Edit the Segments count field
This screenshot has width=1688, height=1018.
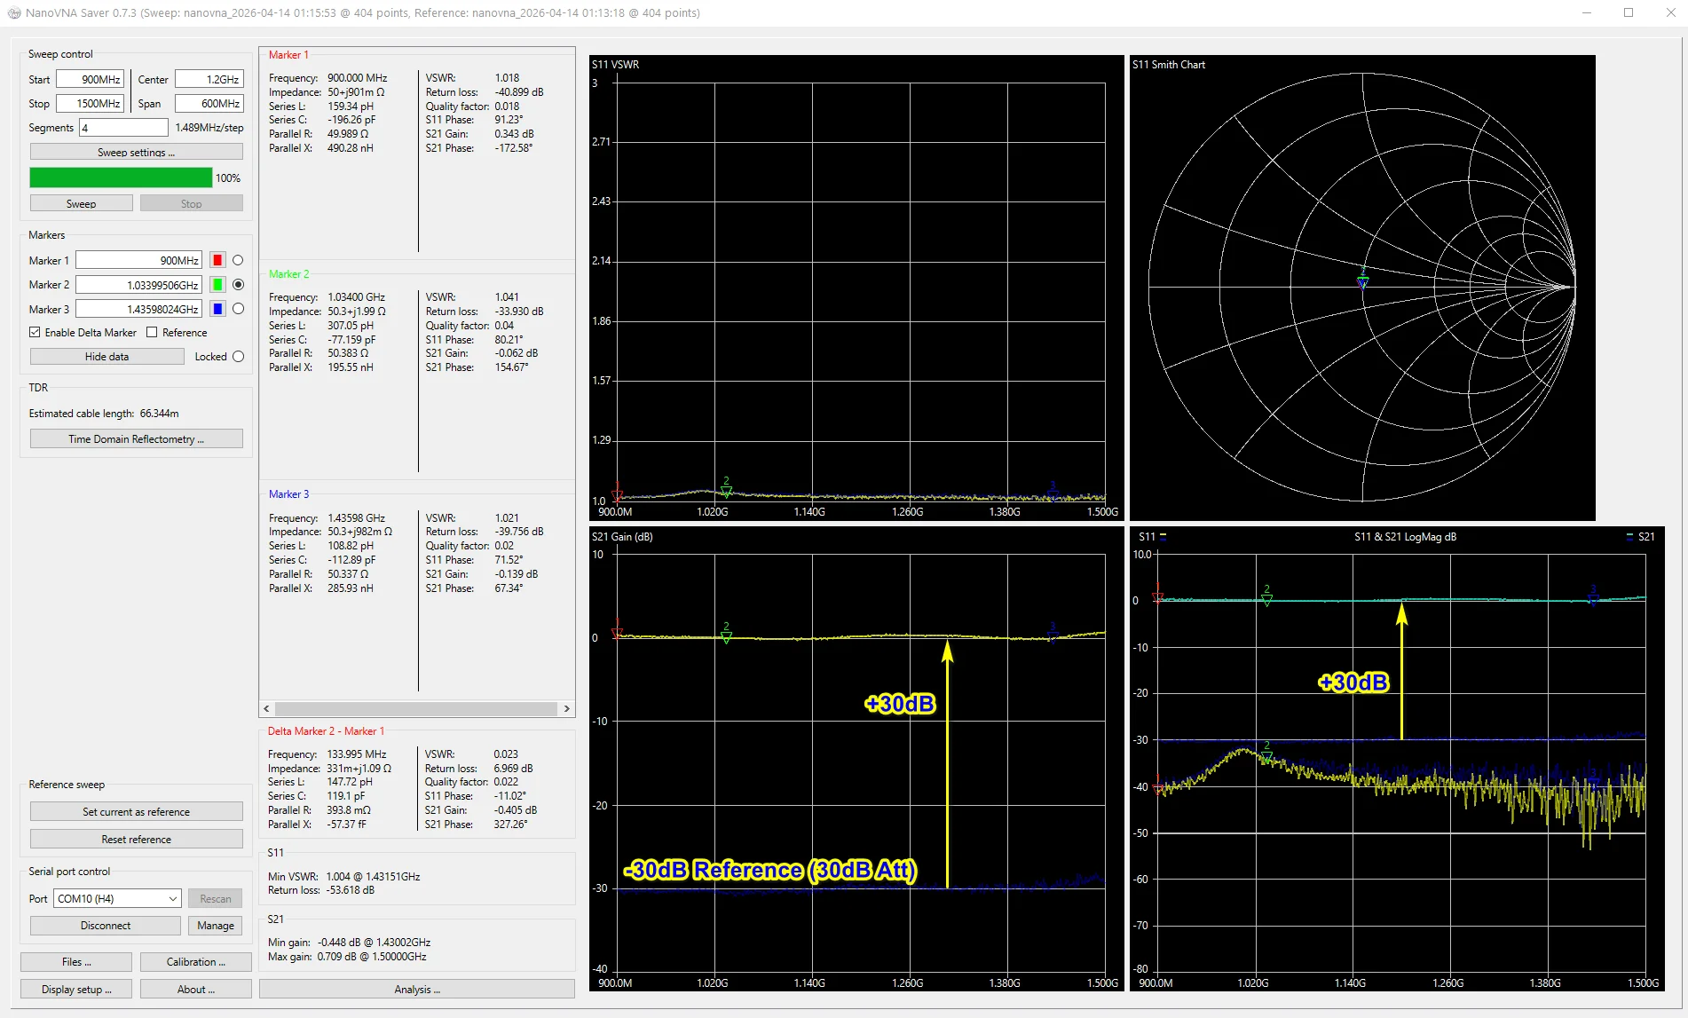[x=123, y=128]
